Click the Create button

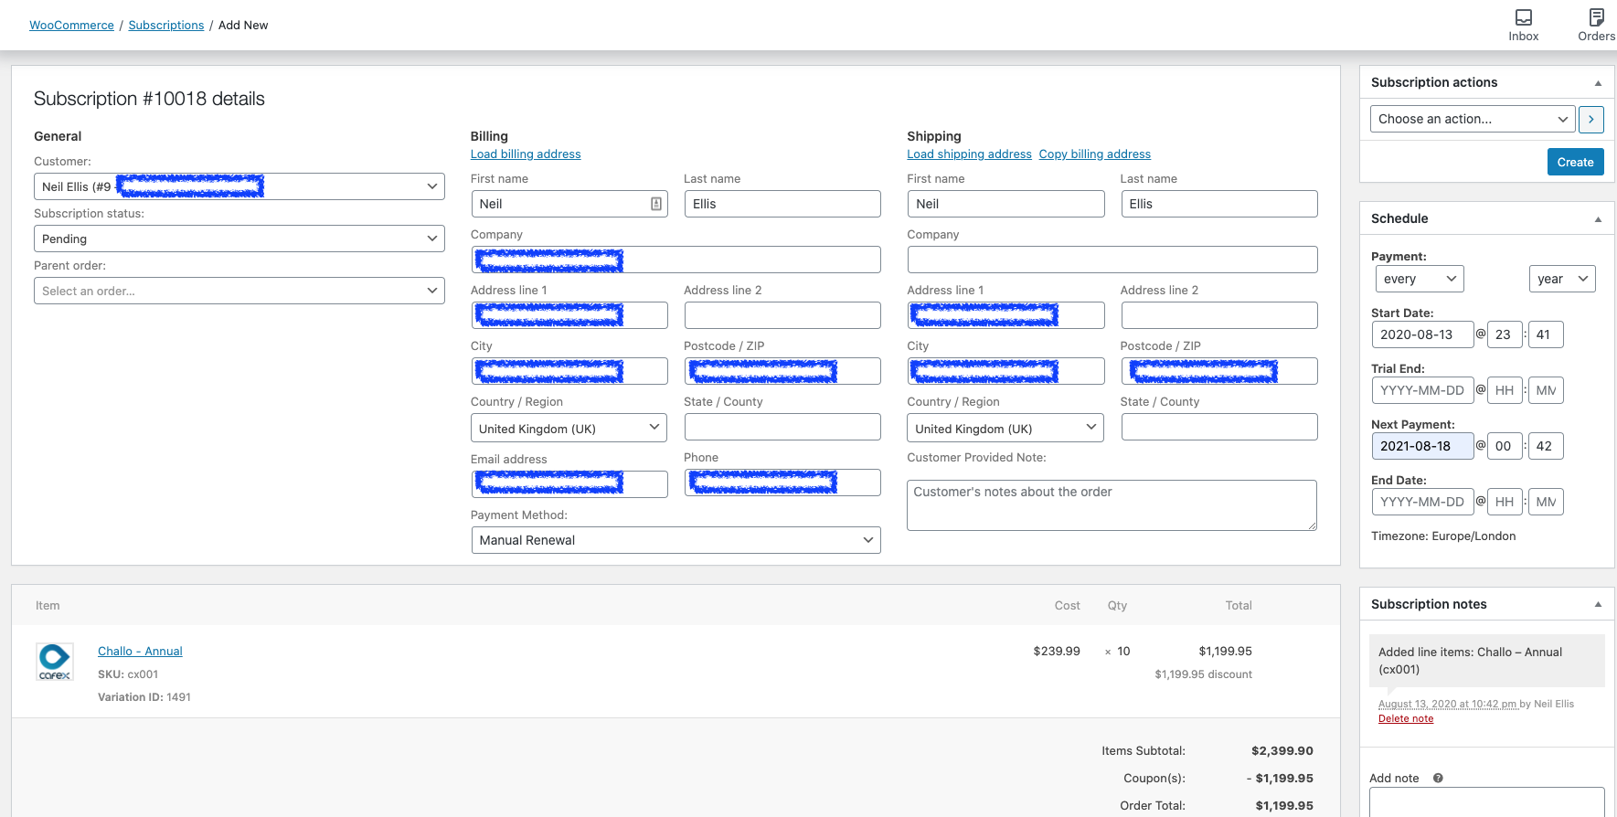point(1575,162)
